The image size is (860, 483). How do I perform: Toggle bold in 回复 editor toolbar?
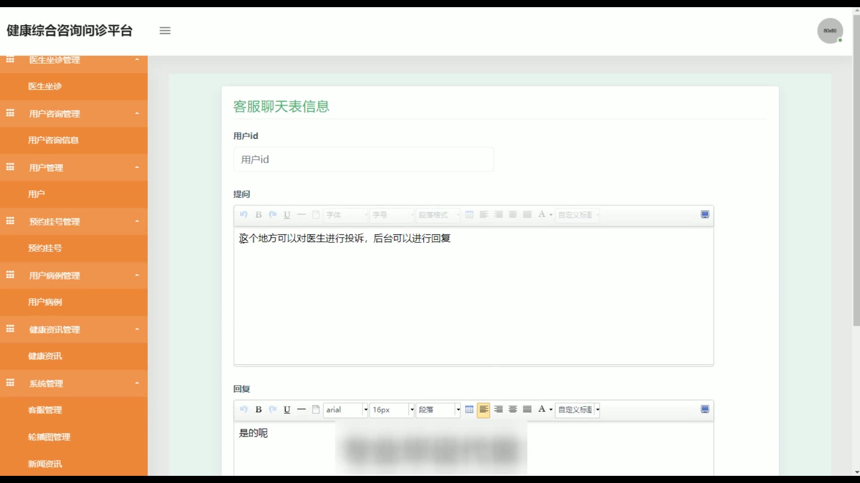tap(258, 410)
